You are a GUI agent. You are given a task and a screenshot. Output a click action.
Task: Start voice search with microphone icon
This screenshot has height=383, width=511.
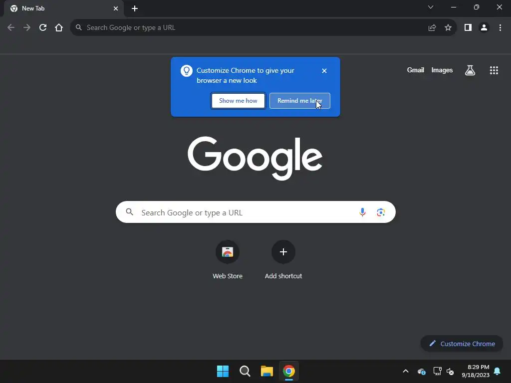pos(362,212)
